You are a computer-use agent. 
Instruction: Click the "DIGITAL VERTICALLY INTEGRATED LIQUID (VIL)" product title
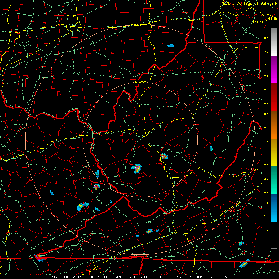(108, 277)
